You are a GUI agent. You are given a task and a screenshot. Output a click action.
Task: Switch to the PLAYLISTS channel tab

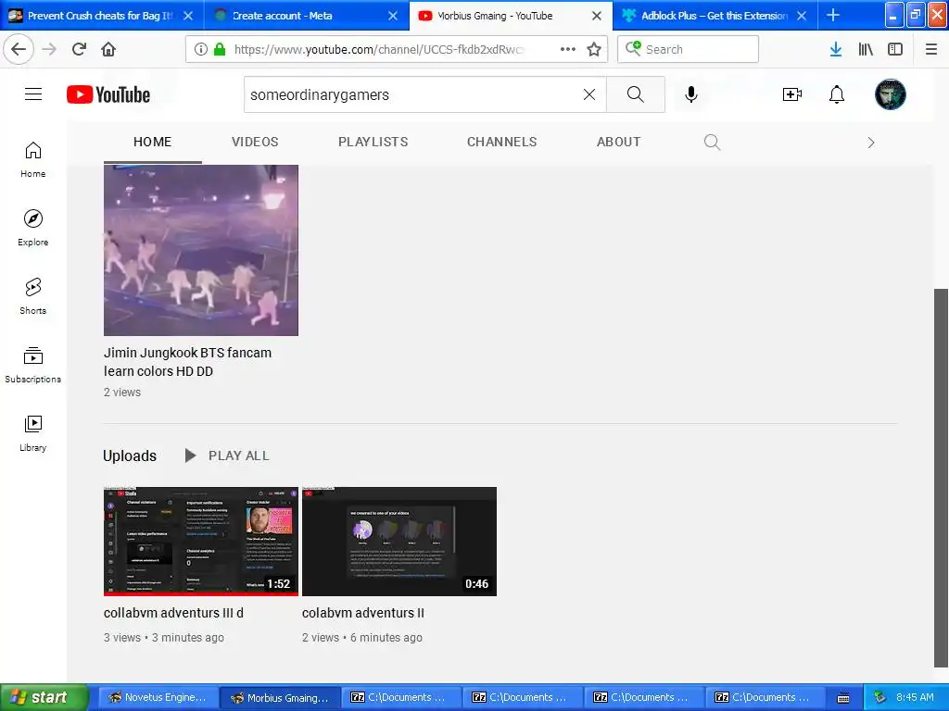tap(373, 142)
